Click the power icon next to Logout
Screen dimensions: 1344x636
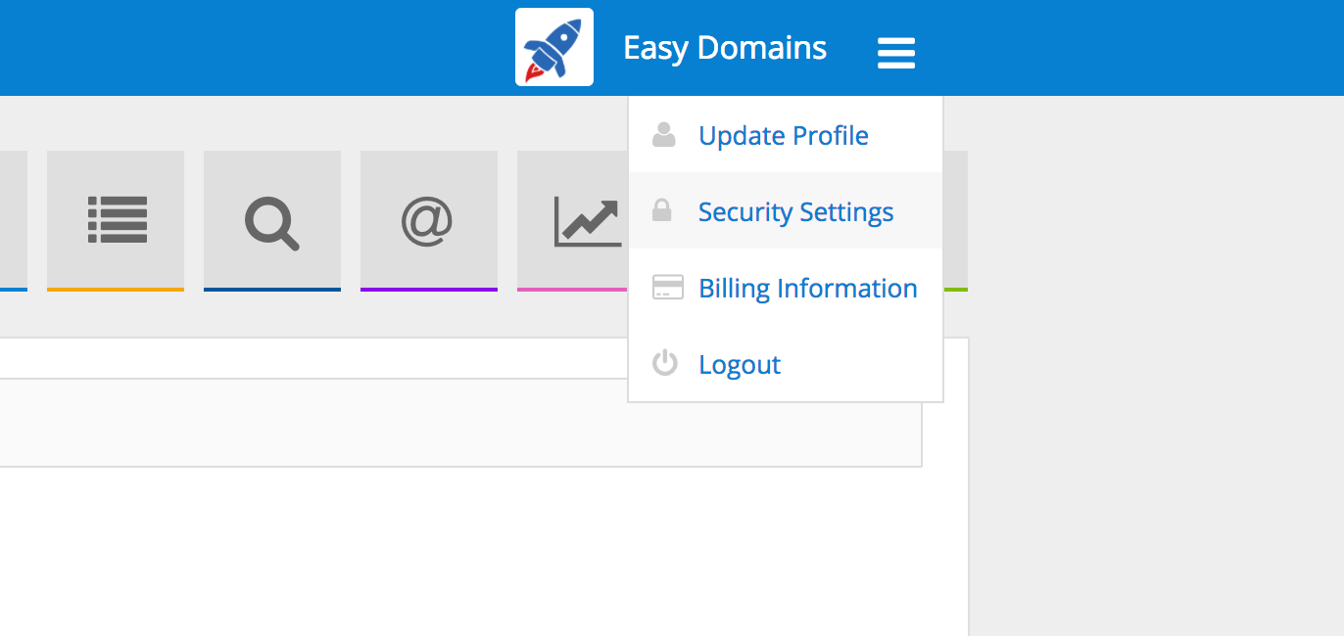click(x=664, y=364)
